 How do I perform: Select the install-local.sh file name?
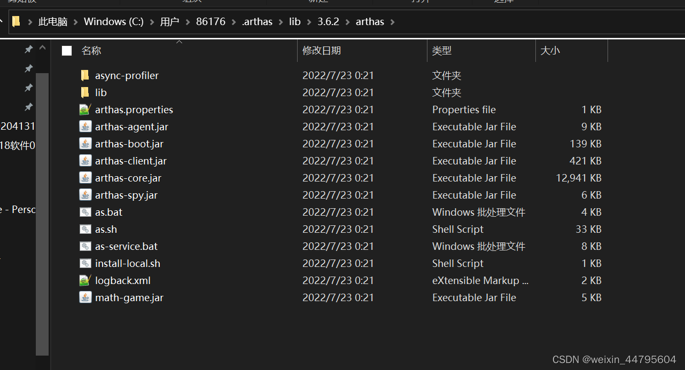coord(128,263)
